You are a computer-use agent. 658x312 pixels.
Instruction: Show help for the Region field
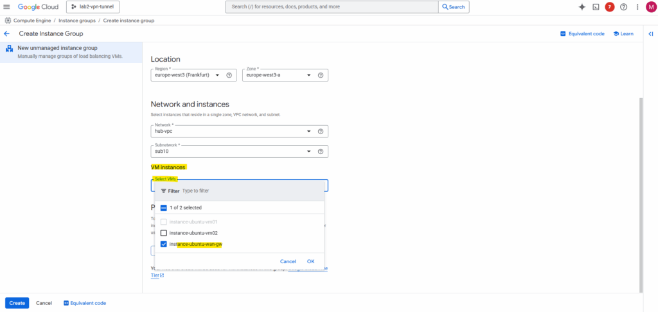pyautogui.click(x=229, y=75)
